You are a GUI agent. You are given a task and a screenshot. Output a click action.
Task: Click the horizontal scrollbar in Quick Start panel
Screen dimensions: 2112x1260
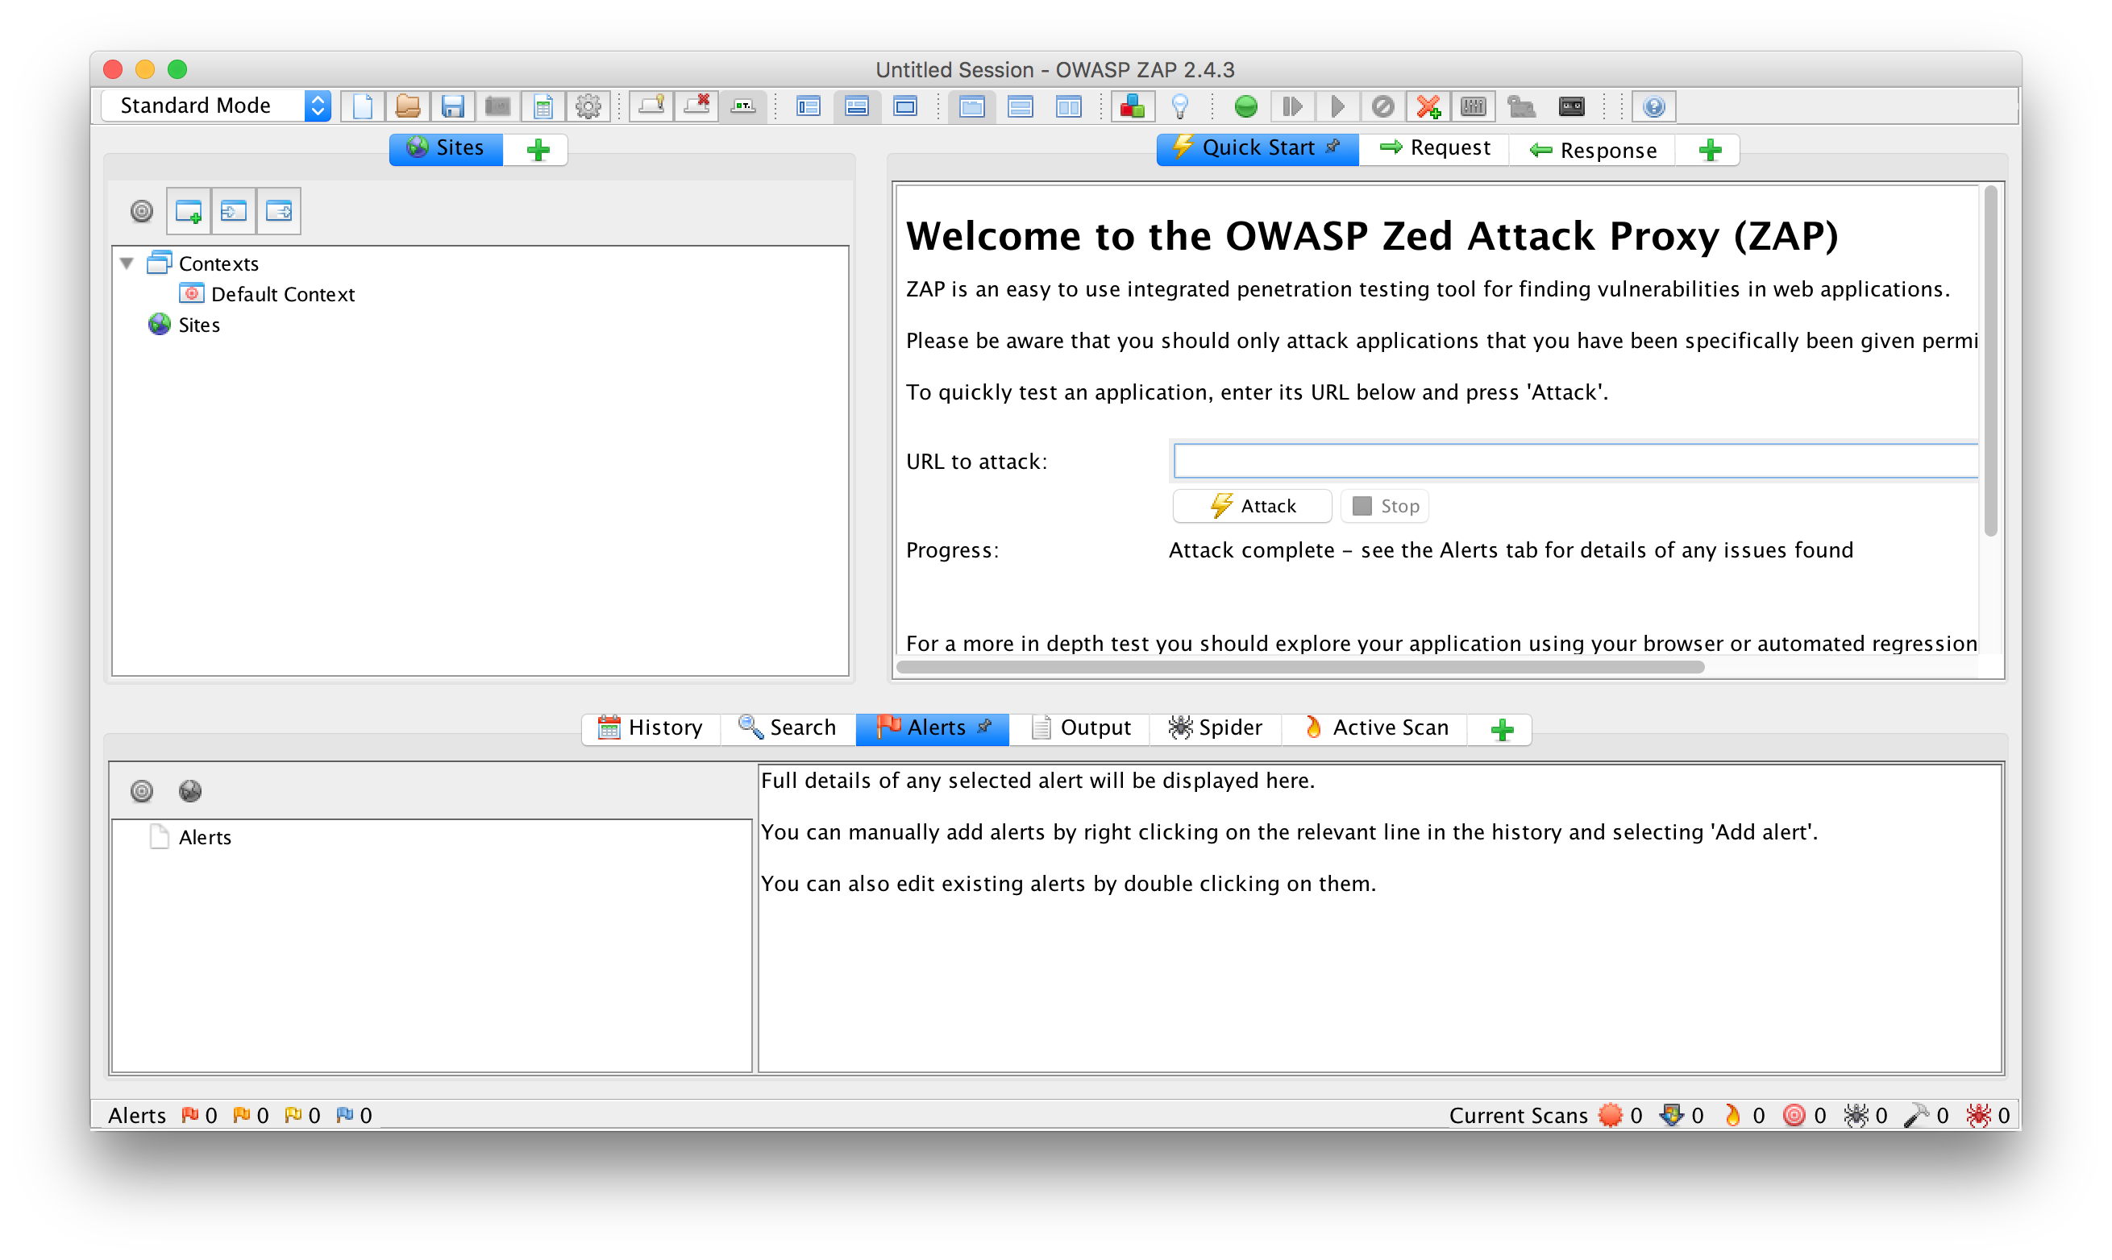click(1299, 667)
